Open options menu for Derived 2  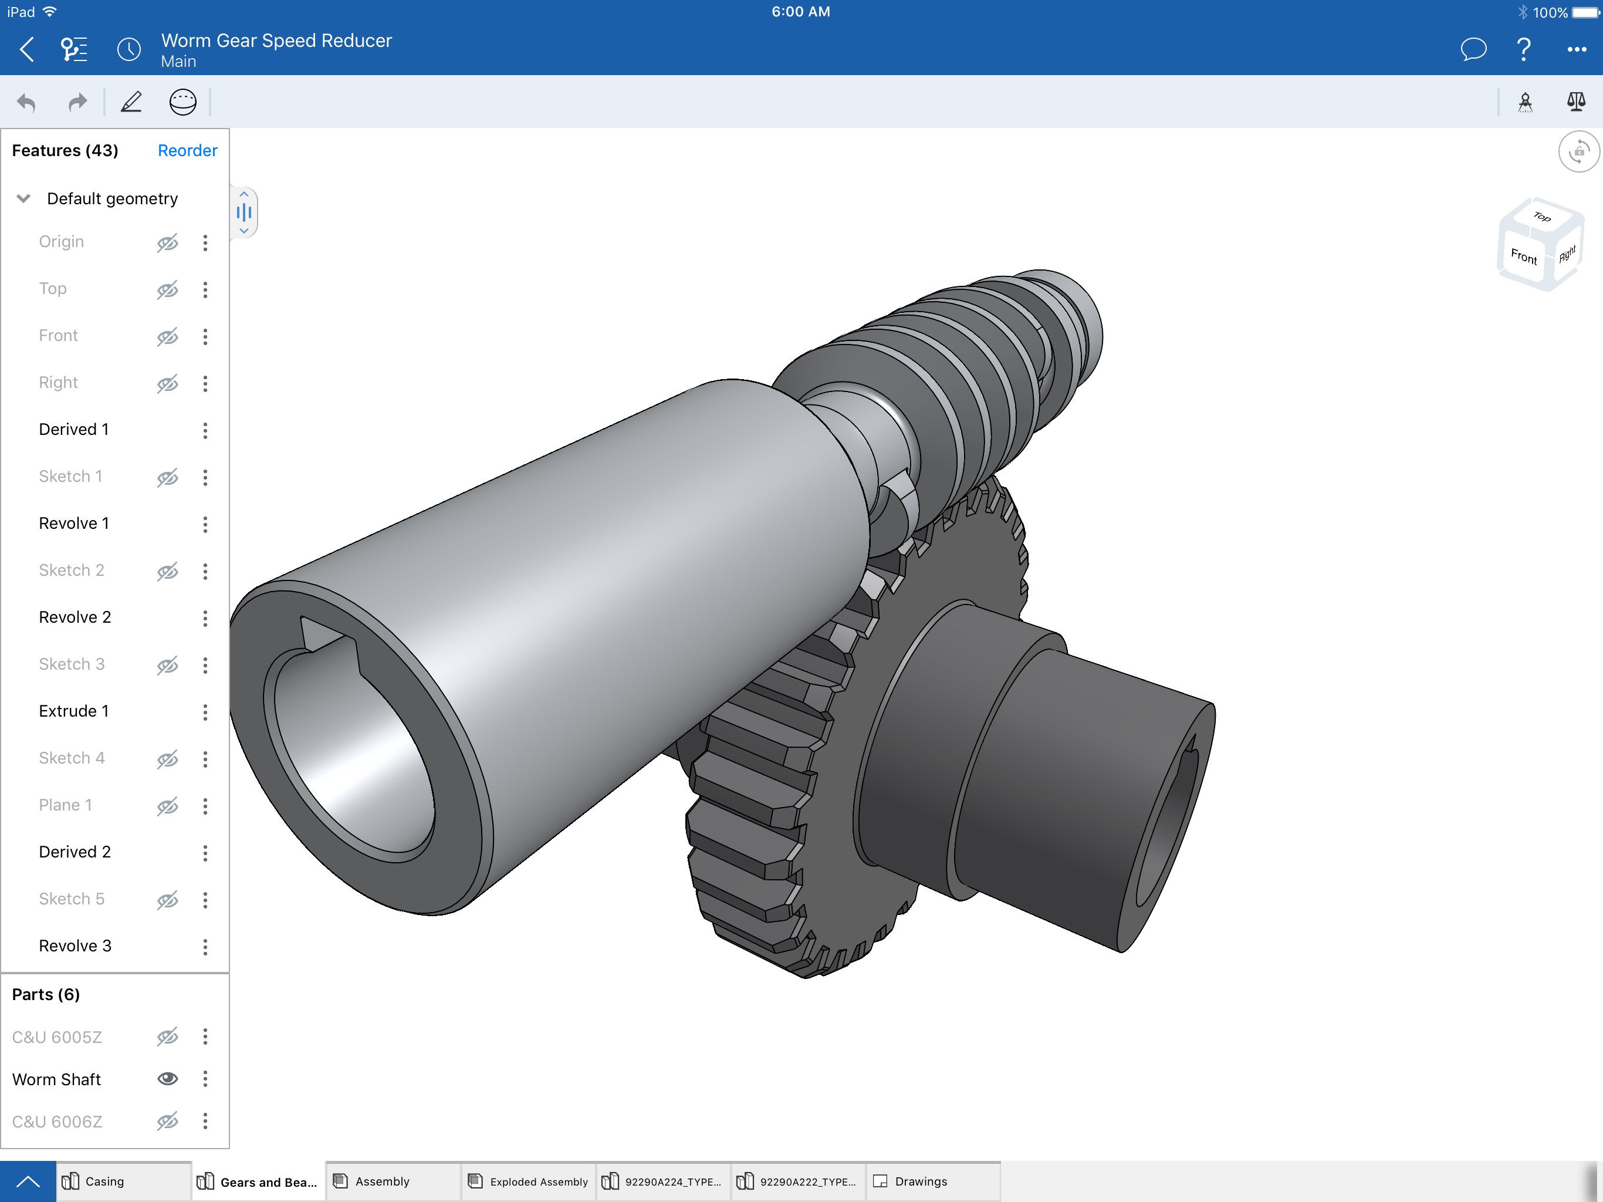click(205, 853)
